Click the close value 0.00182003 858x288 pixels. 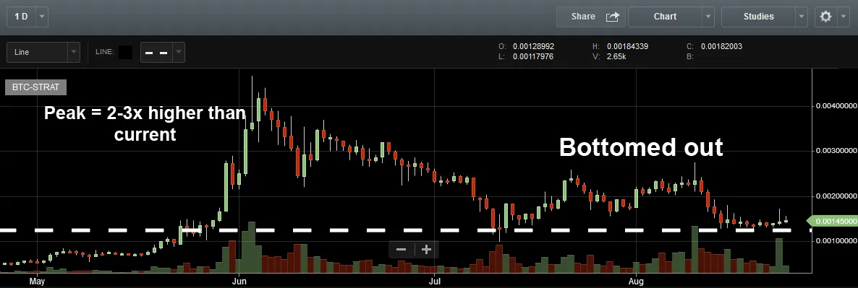point(722,46)
